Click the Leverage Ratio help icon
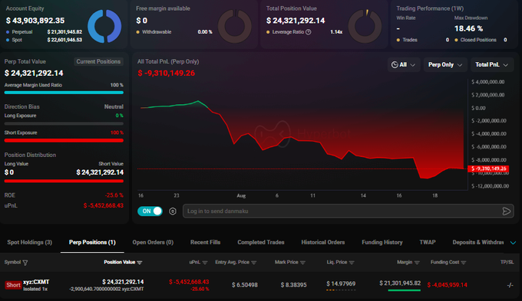This screenshot has width=522, height=301. point(309,32)
